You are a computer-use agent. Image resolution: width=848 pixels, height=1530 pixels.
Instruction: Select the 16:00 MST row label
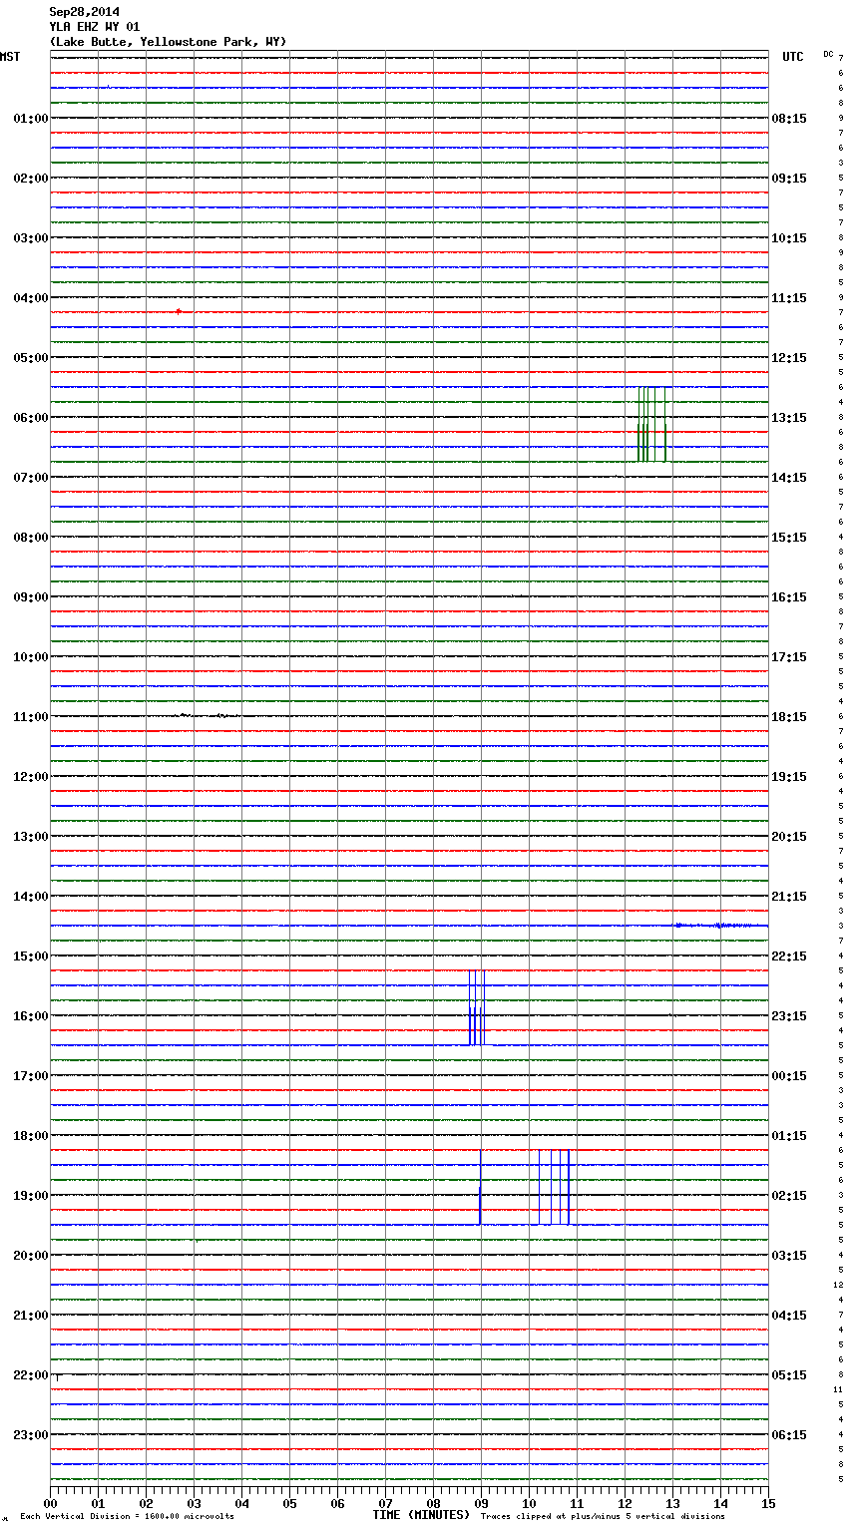(x=31, y=1016)
